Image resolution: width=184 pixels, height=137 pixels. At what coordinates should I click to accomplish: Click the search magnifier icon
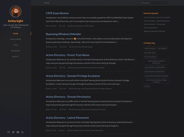(143, 3)
